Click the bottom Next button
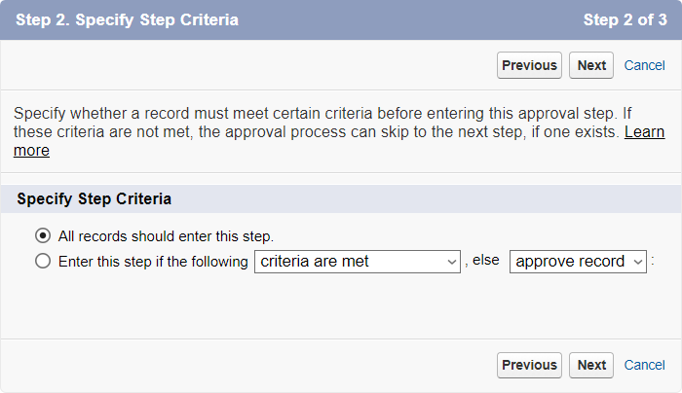682x393 pixels. coord(591,365)
